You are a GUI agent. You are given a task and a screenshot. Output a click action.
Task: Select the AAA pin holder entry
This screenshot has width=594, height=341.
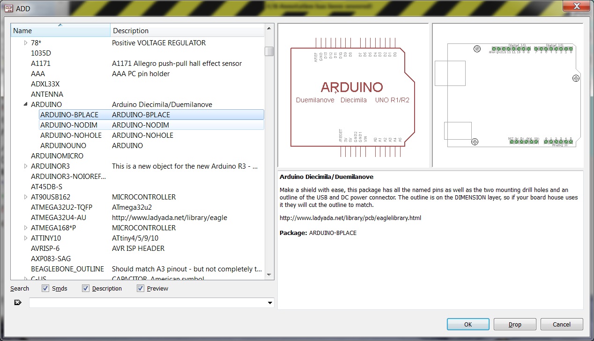coord(38,74)
